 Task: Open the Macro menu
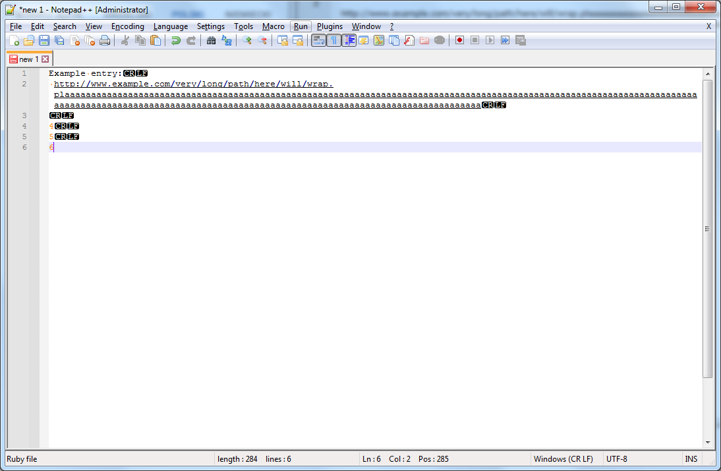273,26
